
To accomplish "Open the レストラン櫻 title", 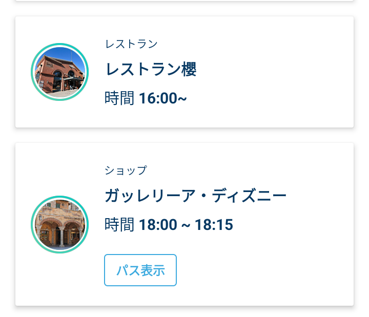I will [x=151, y=69].
